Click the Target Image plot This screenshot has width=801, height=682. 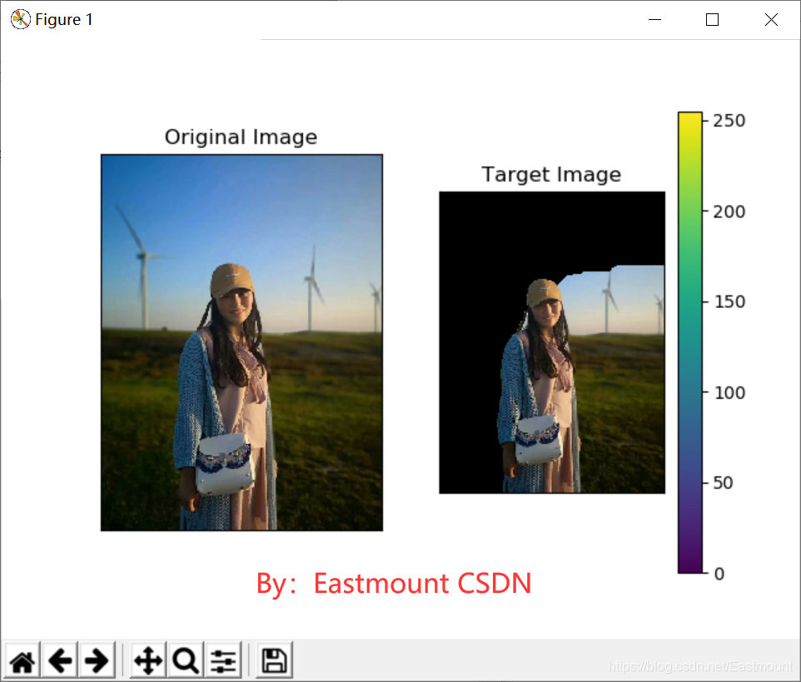click(x=552, y=342)
